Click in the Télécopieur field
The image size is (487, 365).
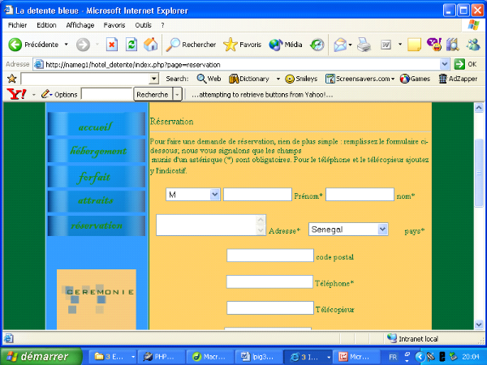point(270,308)
